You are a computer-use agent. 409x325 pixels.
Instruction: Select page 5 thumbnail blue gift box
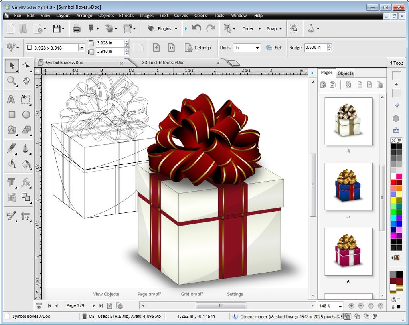(x=348, y=186)
